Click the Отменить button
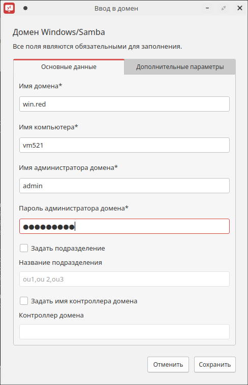This screenshot has width=248, height=385. click(x=168, y=365)
